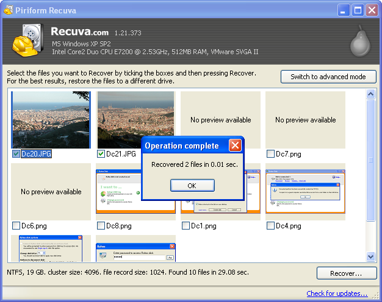Uncheck the Dc20.JPG checkbox
This screenshot has width=382, height=302.
pos(16,154)
